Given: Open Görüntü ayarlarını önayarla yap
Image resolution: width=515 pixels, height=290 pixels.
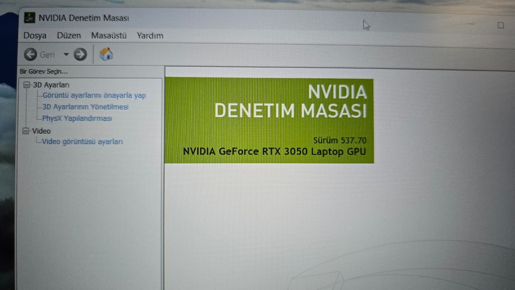Looking at the screenshot, I should pos(94,95).
